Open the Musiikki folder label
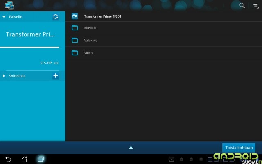 coord(90,28)
